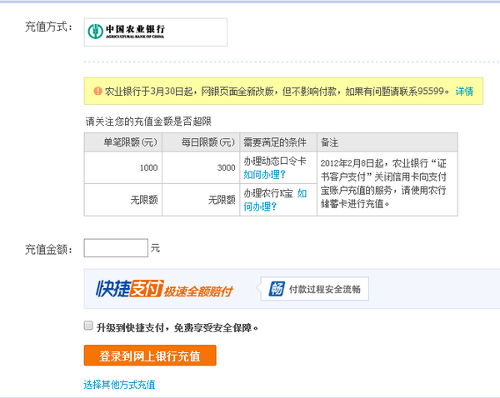Click the 3000 daily-limit table cell
The width and height of the screenshot is (500, 398).
pos(226,168)
